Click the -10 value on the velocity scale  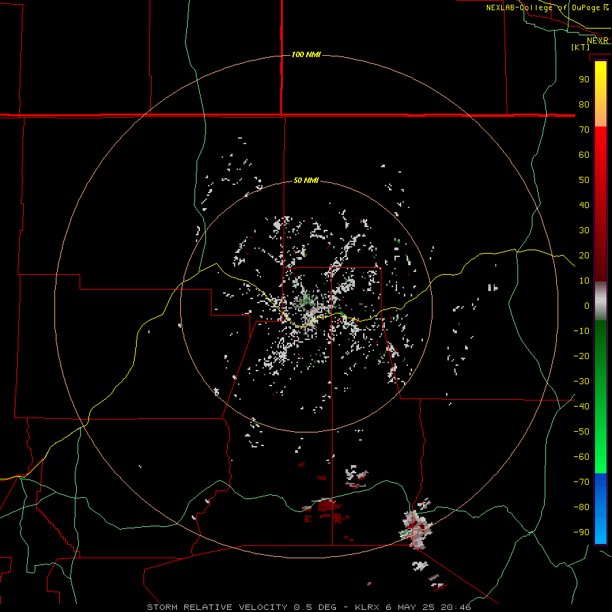pos(581,331)
